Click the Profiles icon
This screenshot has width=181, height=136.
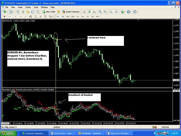[x=11, y=12]
